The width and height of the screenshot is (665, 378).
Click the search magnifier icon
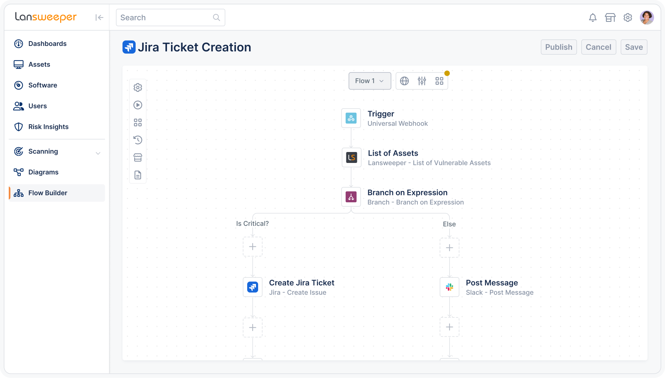(217, 17)
